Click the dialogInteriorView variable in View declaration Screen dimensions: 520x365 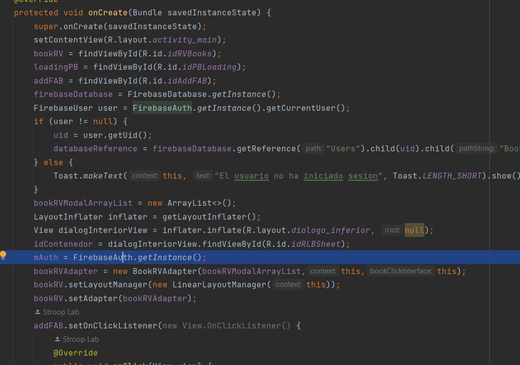point(103,230)
